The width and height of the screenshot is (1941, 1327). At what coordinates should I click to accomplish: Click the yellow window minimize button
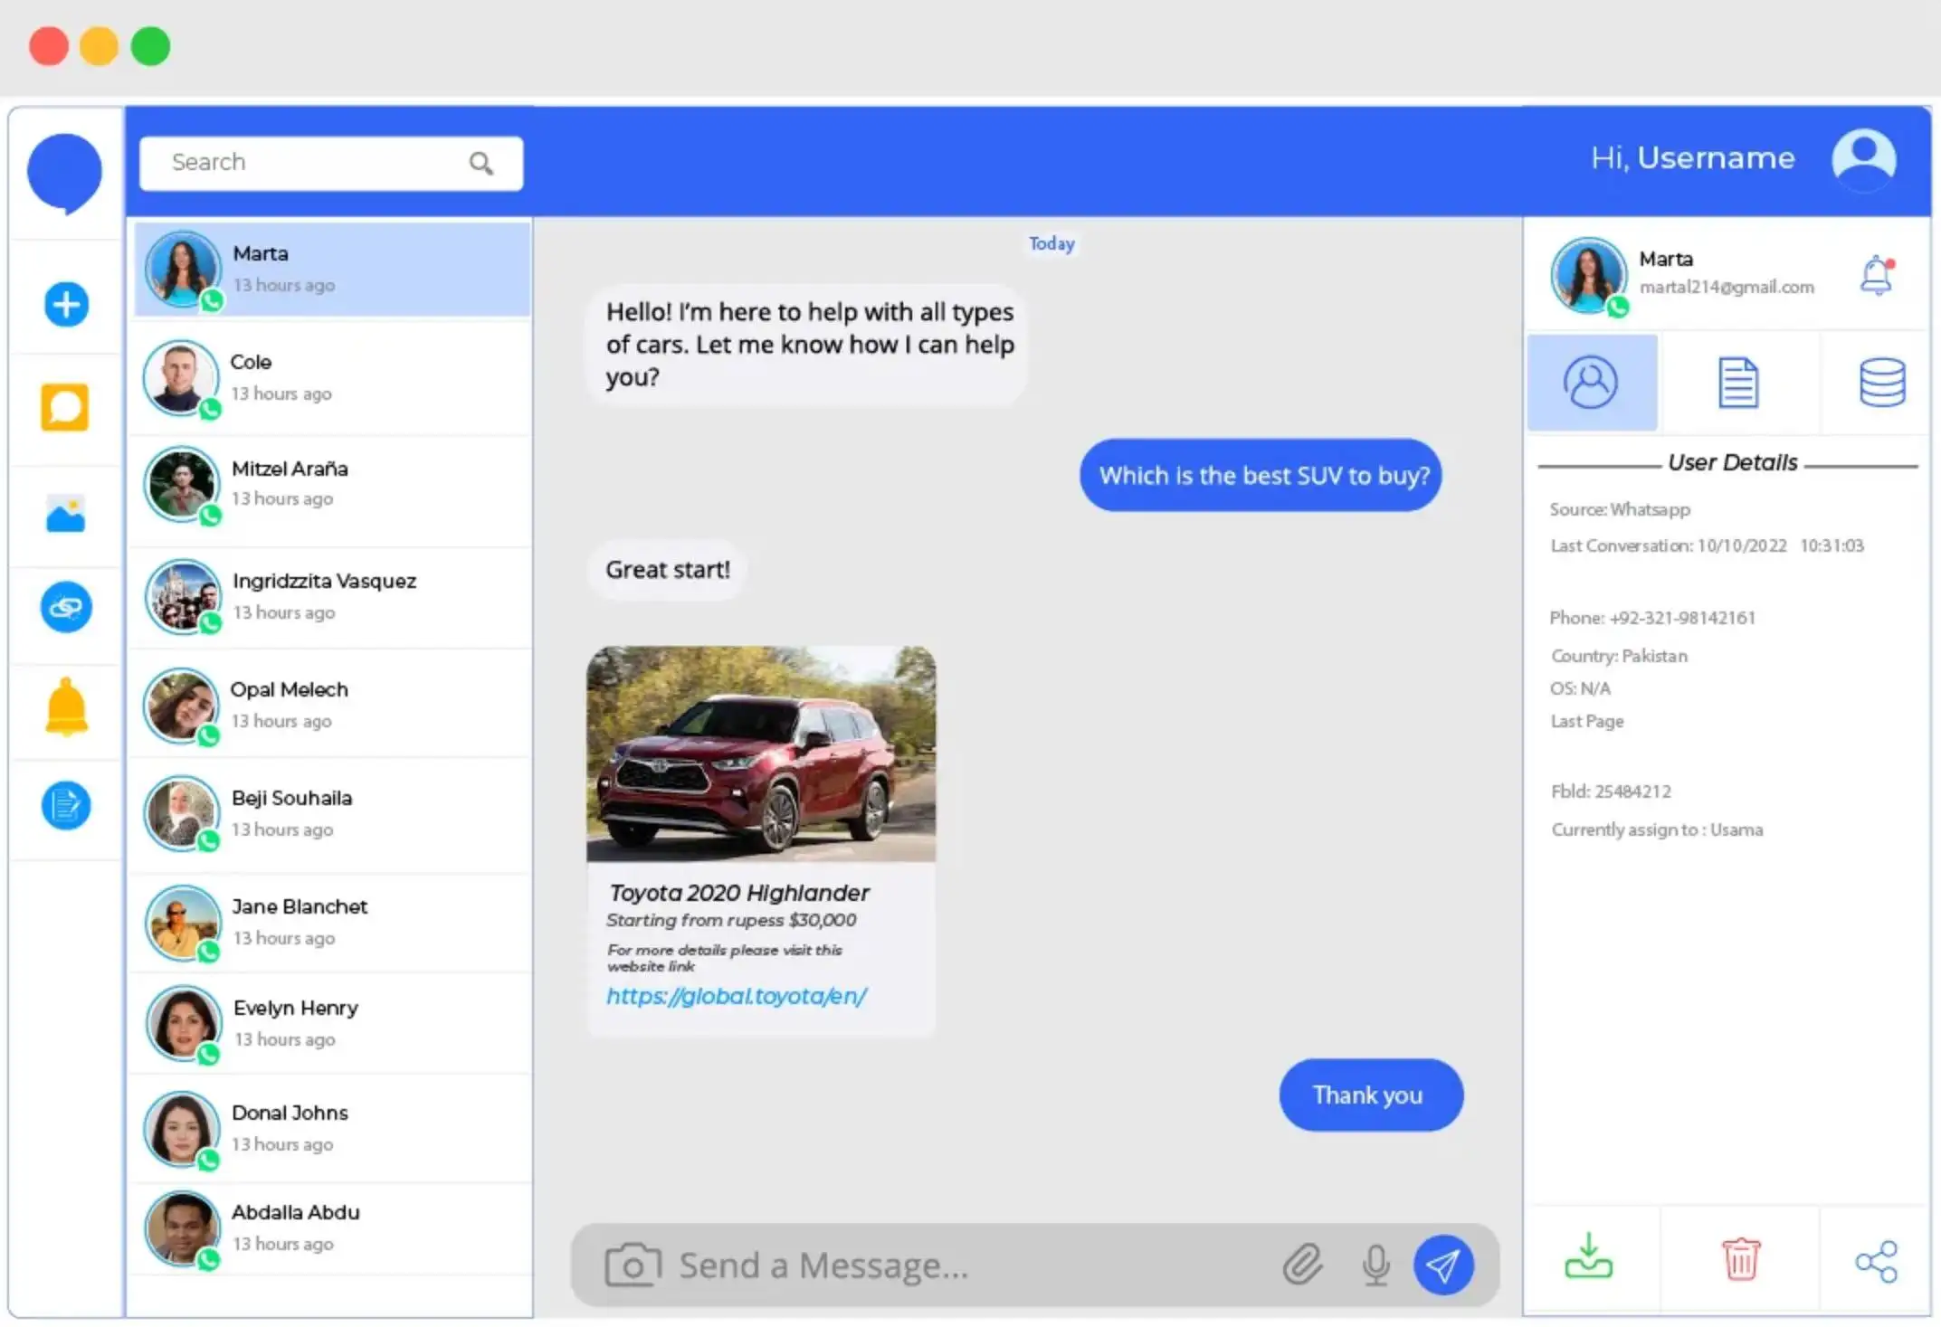(100, 46)
